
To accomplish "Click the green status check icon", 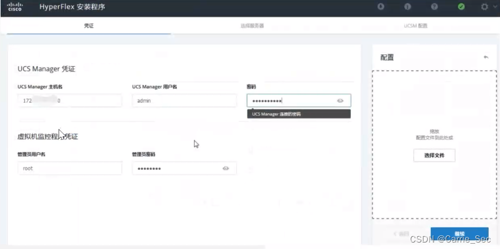I will click(461, 6).
